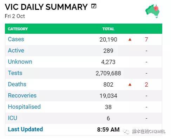This screenshot has width=171, height=139.
Task: Click red up-arrow in Deaths row
Action: point(130,84)
